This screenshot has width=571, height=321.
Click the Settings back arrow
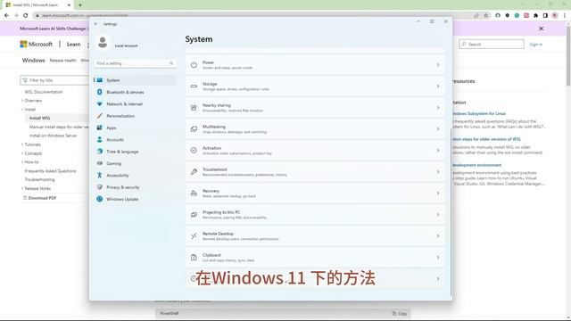tap(96, 24)
